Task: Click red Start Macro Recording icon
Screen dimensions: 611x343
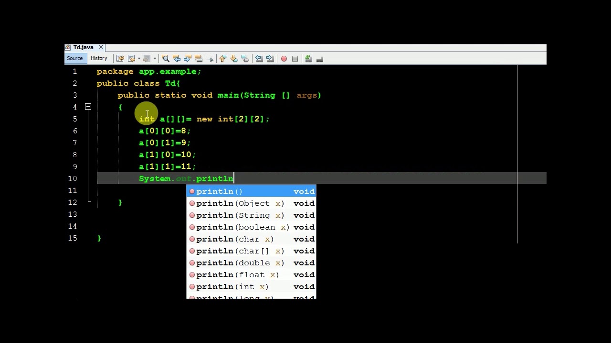Action: point(284,59)
